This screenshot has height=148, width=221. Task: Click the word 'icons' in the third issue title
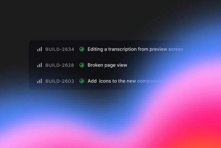(x=105, y=81)
